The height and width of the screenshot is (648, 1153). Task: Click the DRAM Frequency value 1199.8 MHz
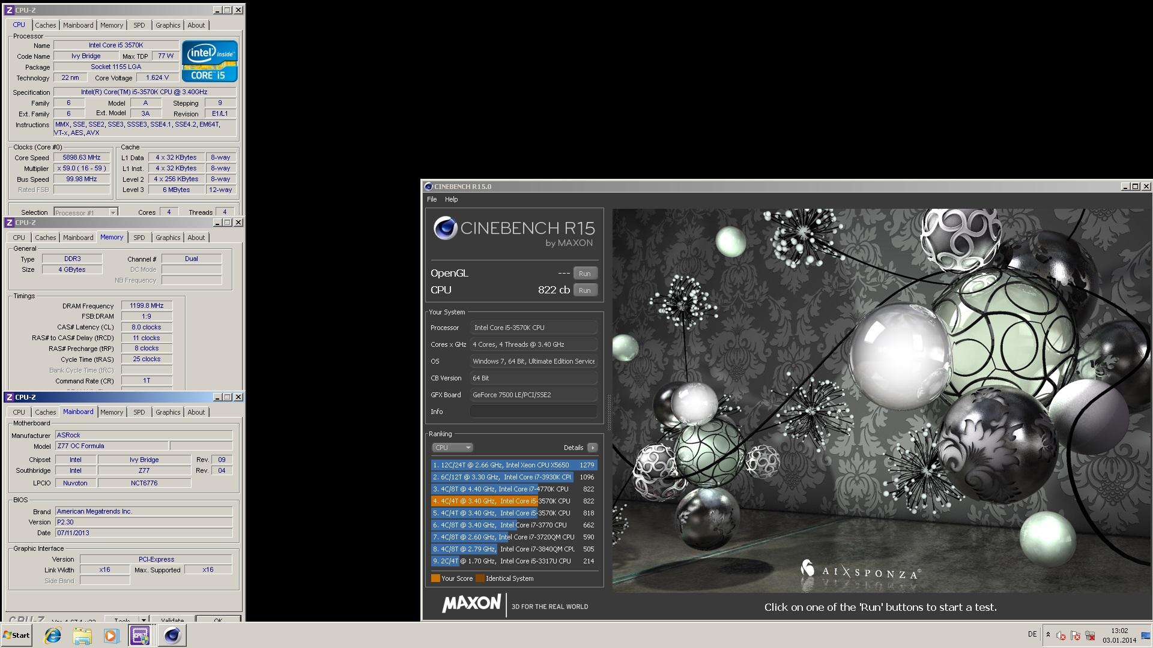[147, 305]
